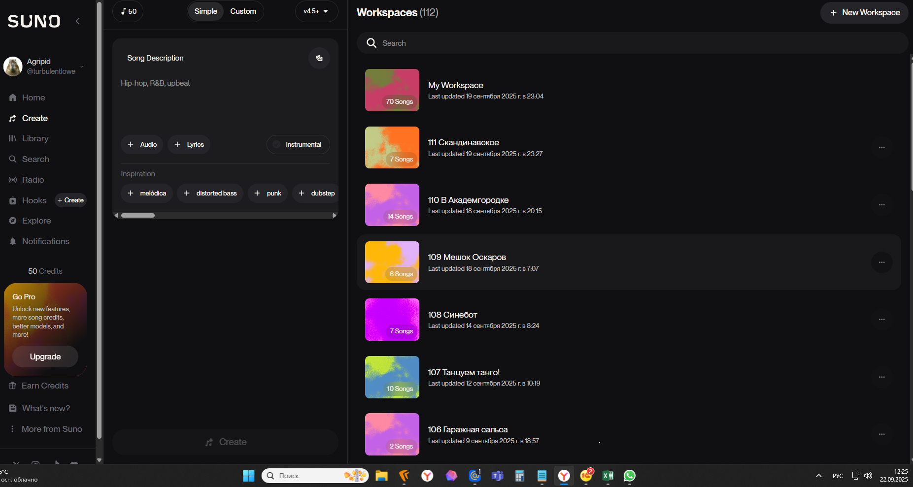The width and height of the screenshot is (913, 487).
Task: Switch to Custom mode
Action: [x=243, y=11]
